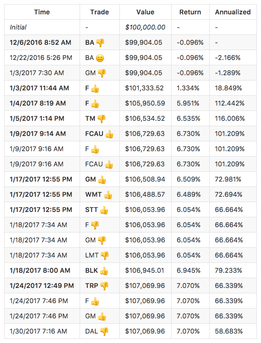Click the thumbs-up emoji next to BLK
Image resolution: width=261 pixels, height=343 pixels.
click(104, 271)
